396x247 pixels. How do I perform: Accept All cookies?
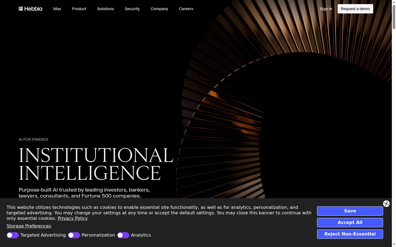point(350,223)
